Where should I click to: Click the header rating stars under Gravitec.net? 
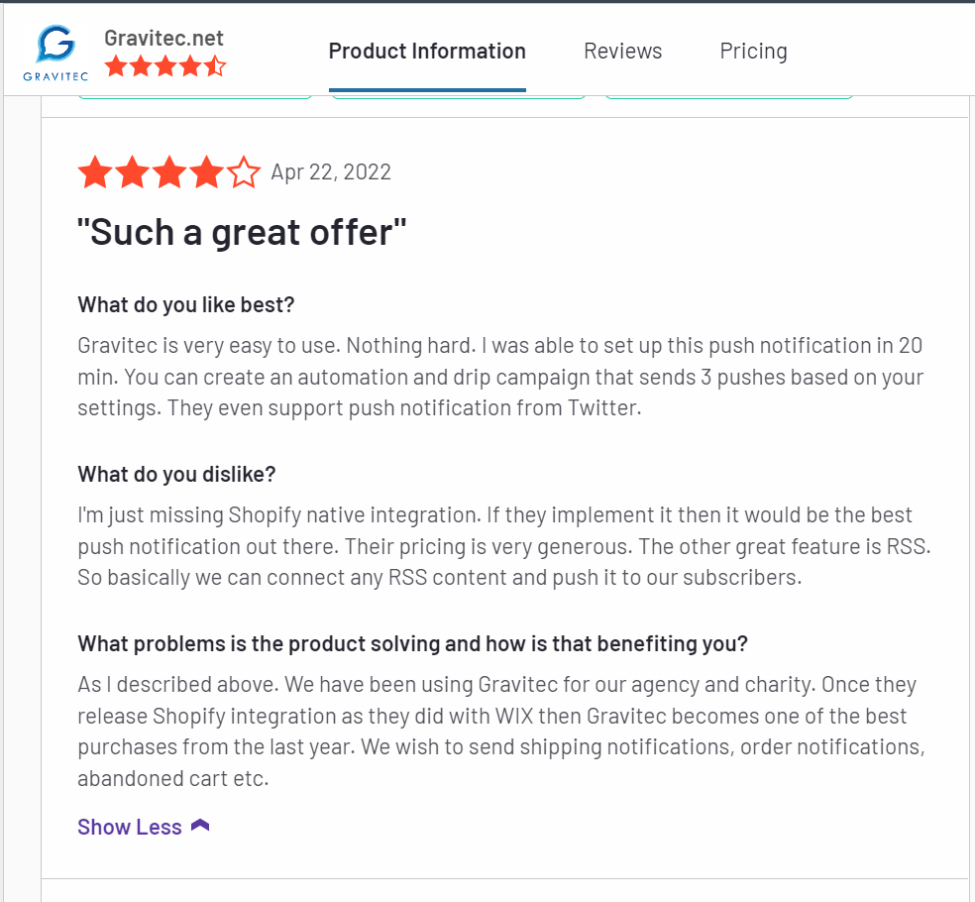(x=164, y=66)
